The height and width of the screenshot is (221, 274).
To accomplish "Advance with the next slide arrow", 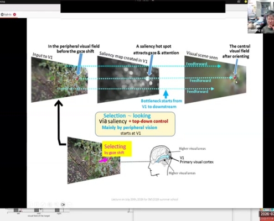I will pos(37,204).
